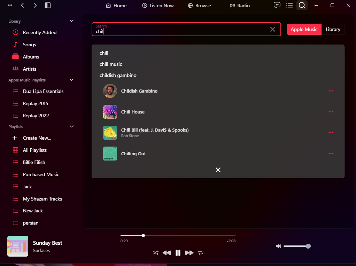Mute with the speaker icon

pos(278,246)
